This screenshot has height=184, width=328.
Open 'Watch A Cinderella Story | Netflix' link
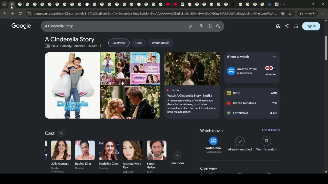pyautogui.click(x=190, y=96)
